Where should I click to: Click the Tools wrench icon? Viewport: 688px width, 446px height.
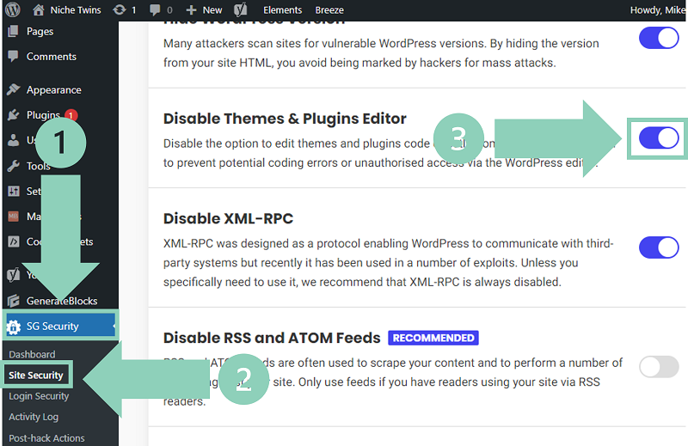coord(13,166)
